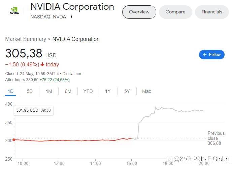Show the 6M chart range
The height and width of the screenshot is (170, 233).
pos(68,91)
